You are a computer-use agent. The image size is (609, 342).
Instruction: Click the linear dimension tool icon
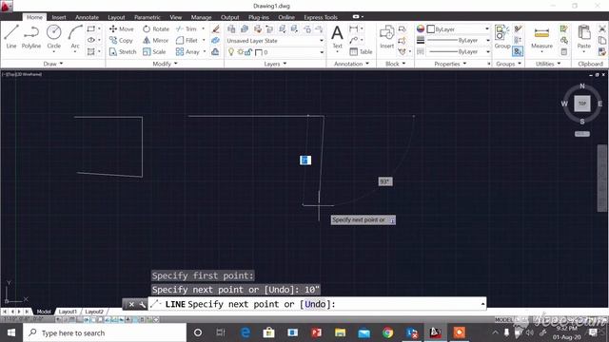point(353,28)
